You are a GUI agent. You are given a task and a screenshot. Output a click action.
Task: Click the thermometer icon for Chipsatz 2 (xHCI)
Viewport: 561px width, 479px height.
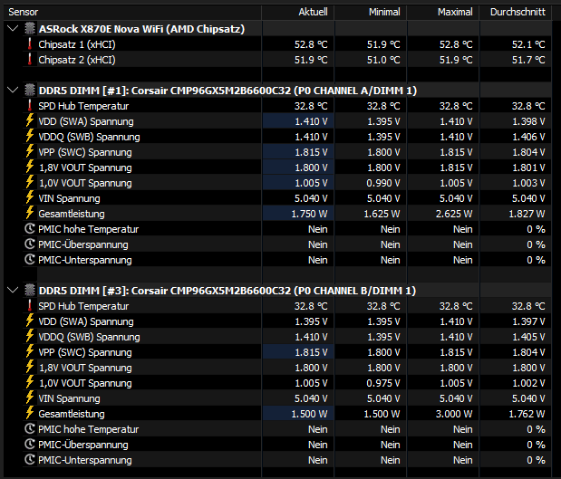coord(30,60)
